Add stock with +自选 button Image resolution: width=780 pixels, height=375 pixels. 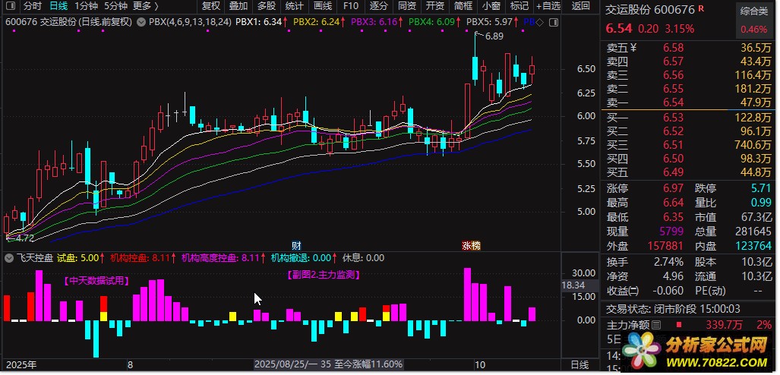pos(547,6)
